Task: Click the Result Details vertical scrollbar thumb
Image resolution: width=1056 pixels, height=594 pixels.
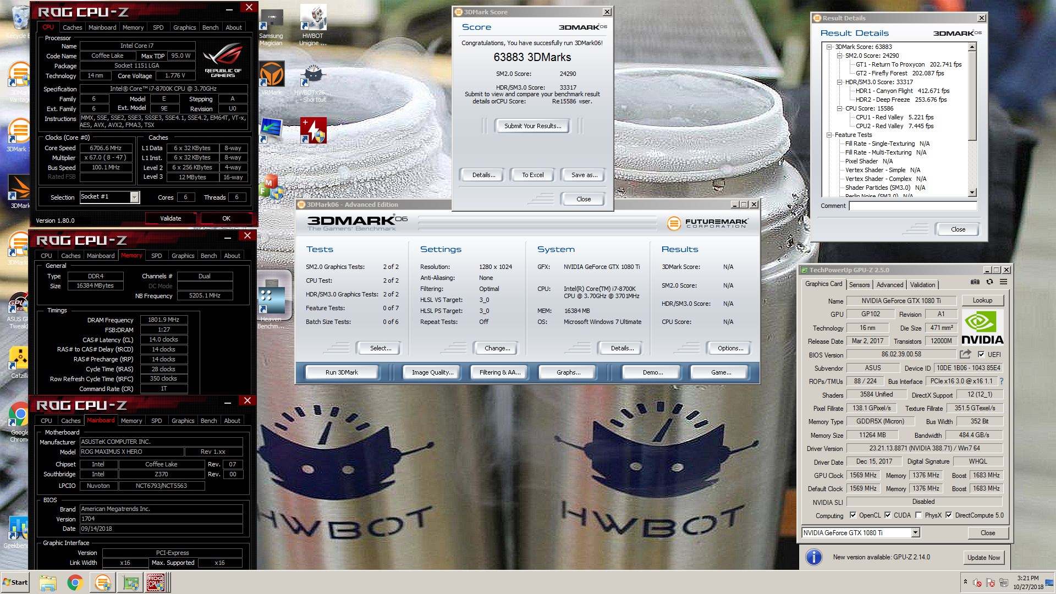Action: (972, 96)
